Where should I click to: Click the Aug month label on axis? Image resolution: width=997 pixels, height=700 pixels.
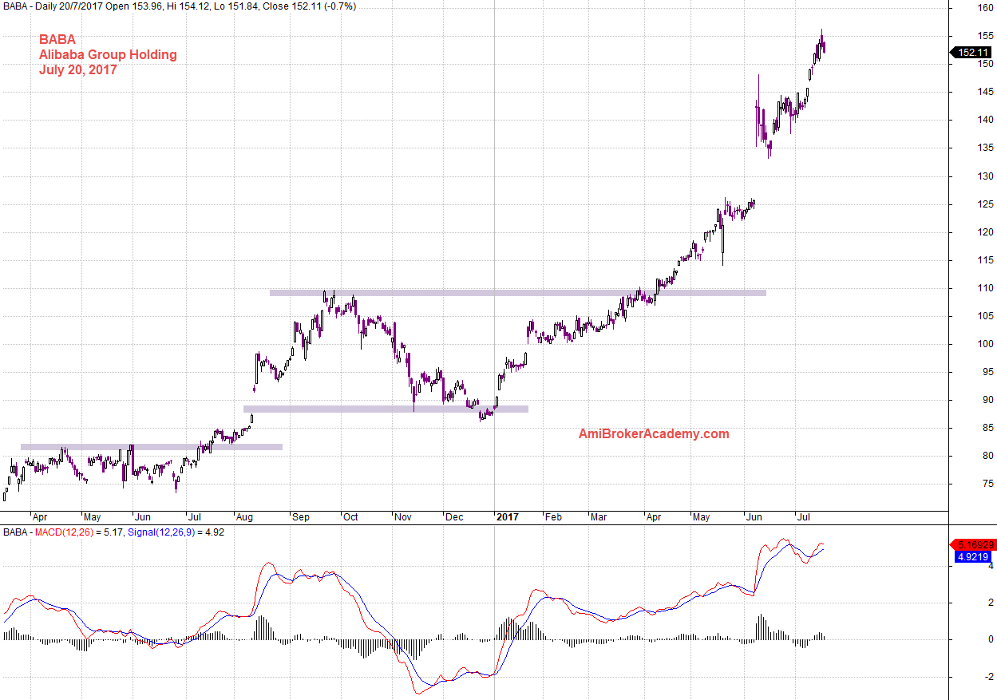point(244,517)
